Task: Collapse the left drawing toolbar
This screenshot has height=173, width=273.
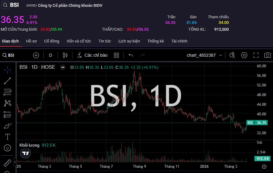Action: tap(15, 162)
